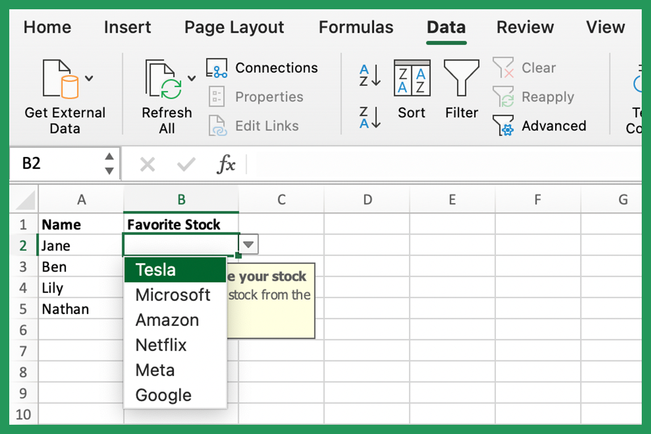Click the Properties icon
Screen dimensions: 651x434
(217, 96)
